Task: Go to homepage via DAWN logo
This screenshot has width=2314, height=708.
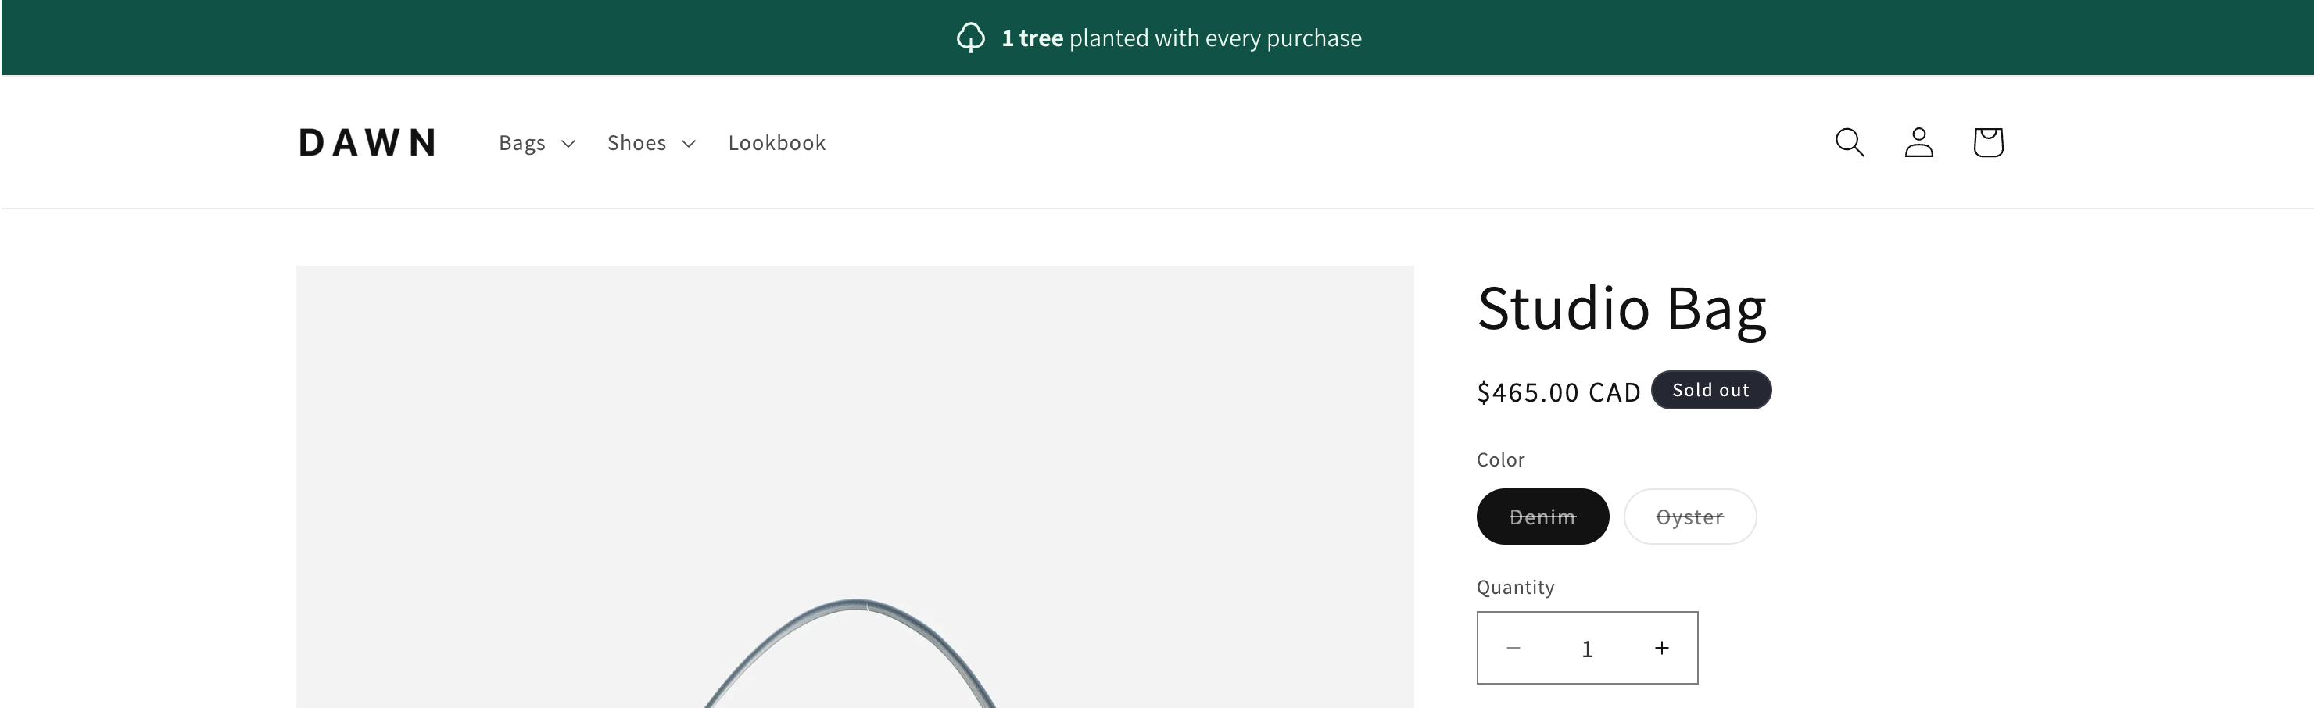Action: pyautogui.click(x=368, y=143)
